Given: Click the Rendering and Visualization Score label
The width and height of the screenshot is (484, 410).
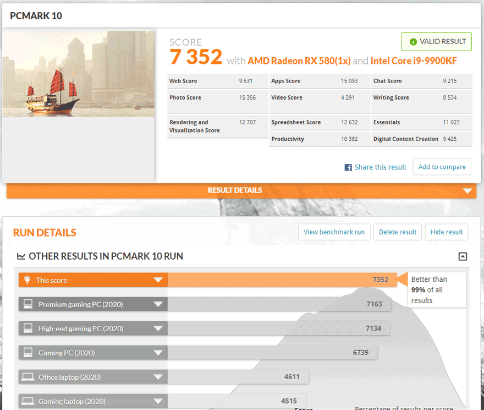Looking at the screenshot, I should [x=195, y=127].
